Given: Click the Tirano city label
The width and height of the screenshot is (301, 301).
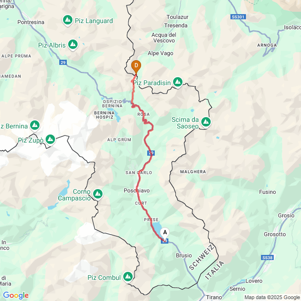Looking at the screenshot, I should coord(214,298).
